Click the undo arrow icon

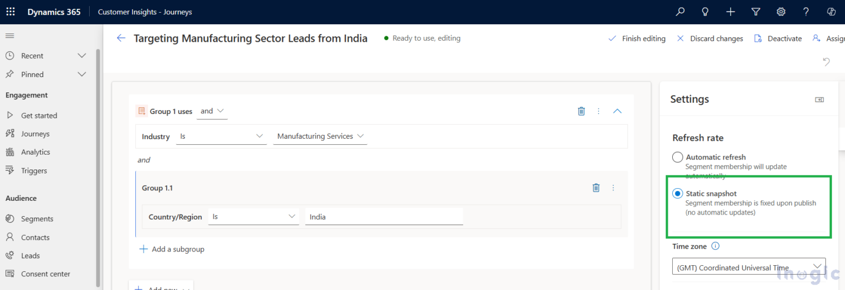pos(826,62)
